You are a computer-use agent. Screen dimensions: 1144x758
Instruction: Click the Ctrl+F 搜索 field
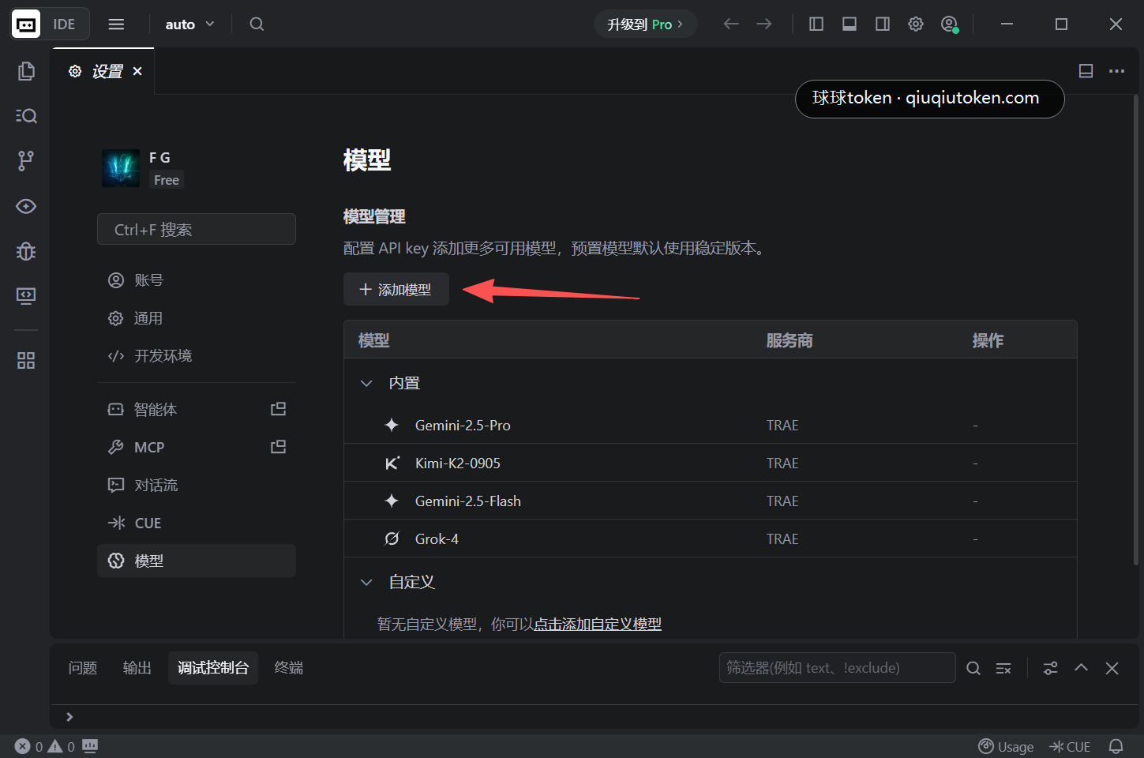(x=197, y=229)
